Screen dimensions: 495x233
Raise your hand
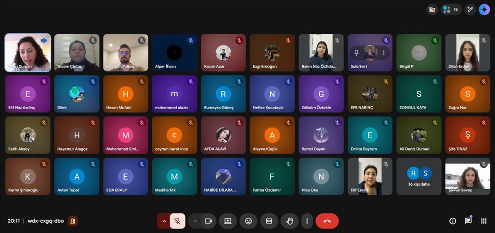pyautogui.click(x=290, y=221)
